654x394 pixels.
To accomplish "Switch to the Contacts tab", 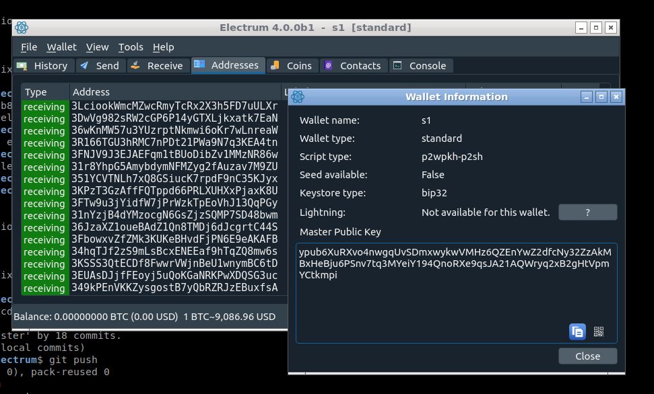I will pyautogui.click(x=354, y=66).
